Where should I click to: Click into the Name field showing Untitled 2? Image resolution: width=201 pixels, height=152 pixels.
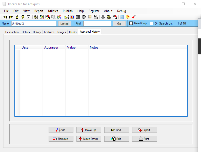coord(34,24)
